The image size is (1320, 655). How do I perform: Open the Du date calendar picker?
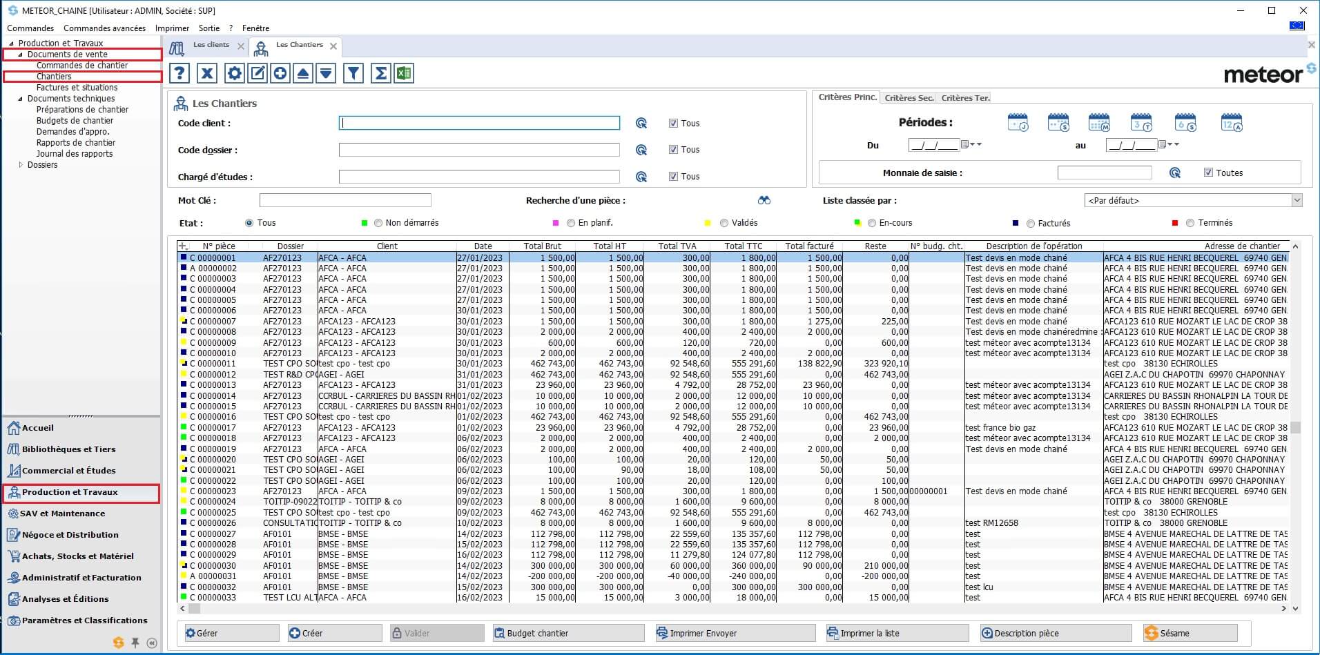click(x=967, y=144)
